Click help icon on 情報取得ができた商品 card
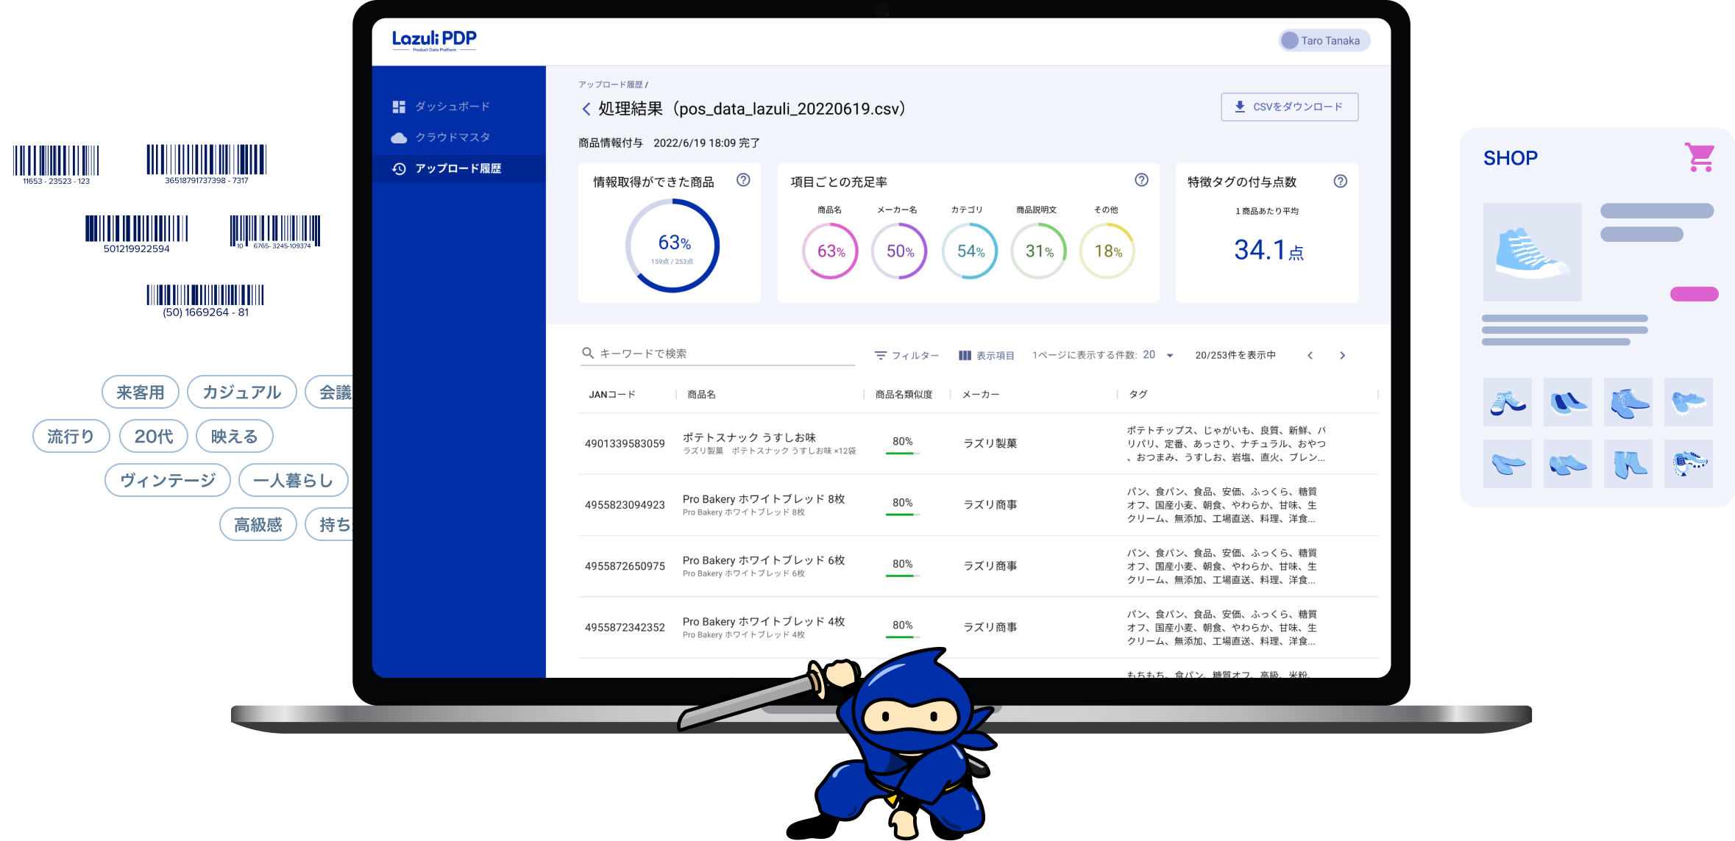This screenshot has width=1735, height=841. coord(743,180)
